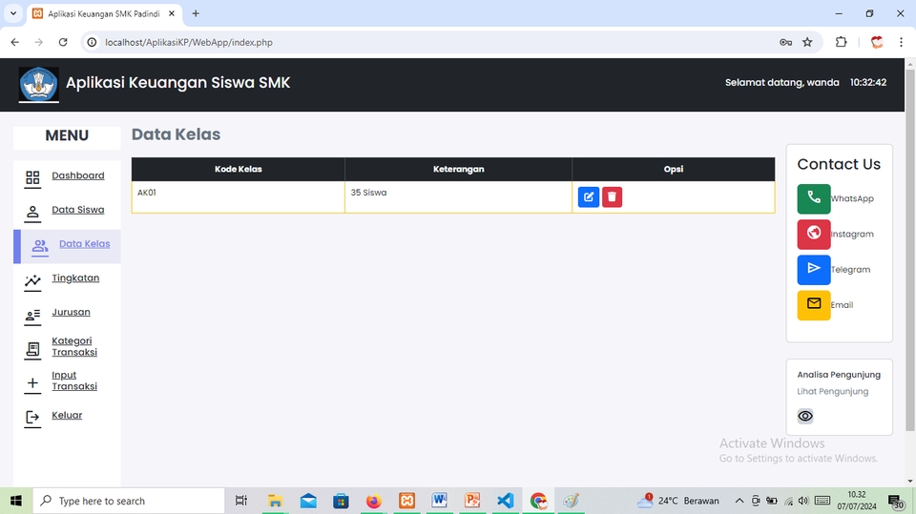Select the Data Kelas menu link
This screenshot has width=916, height=514.
84,243
